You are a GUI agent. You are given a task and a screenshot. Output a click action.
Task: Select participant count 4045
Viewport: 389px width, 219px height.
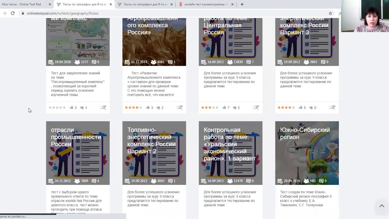click(x=161, y=181)
